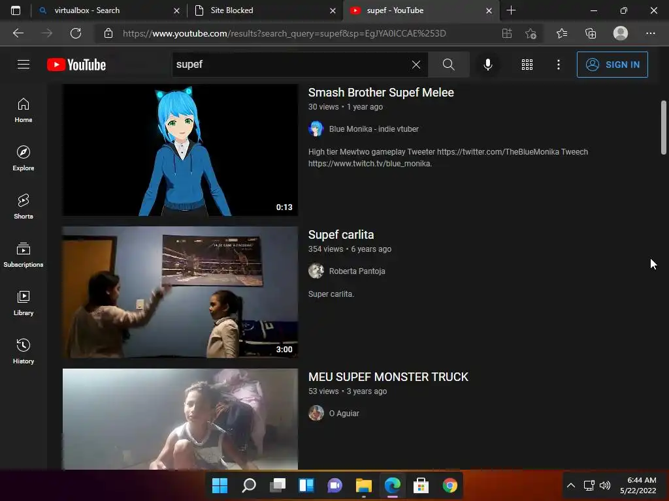Clear the search box with the X icon

[x=416, y=65]
